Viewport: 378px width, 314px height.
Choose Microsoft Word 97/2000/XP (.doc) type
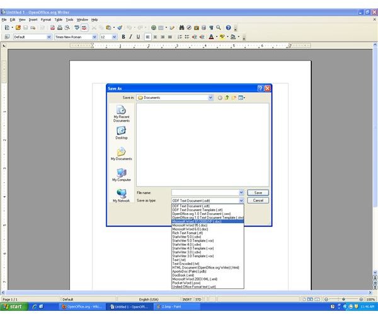coord(208,221)
